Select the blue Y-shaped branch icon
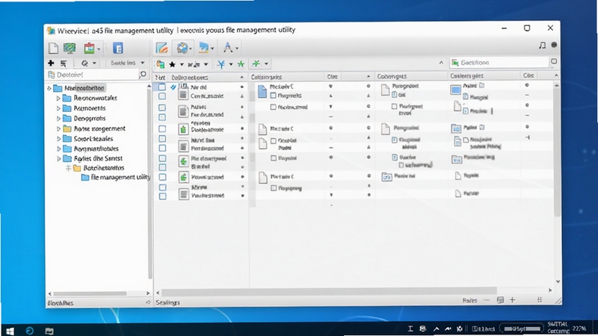Image resolution: width=598 pixels, height=336 pixels. tap(221, 64)
